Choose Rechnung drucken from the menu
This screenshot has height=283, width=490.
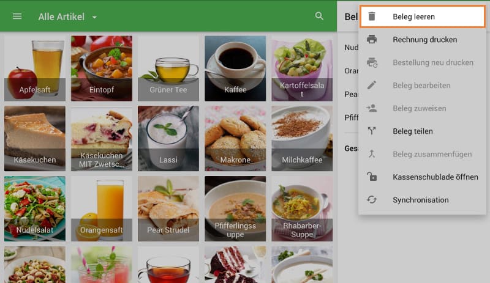[424, 40]
